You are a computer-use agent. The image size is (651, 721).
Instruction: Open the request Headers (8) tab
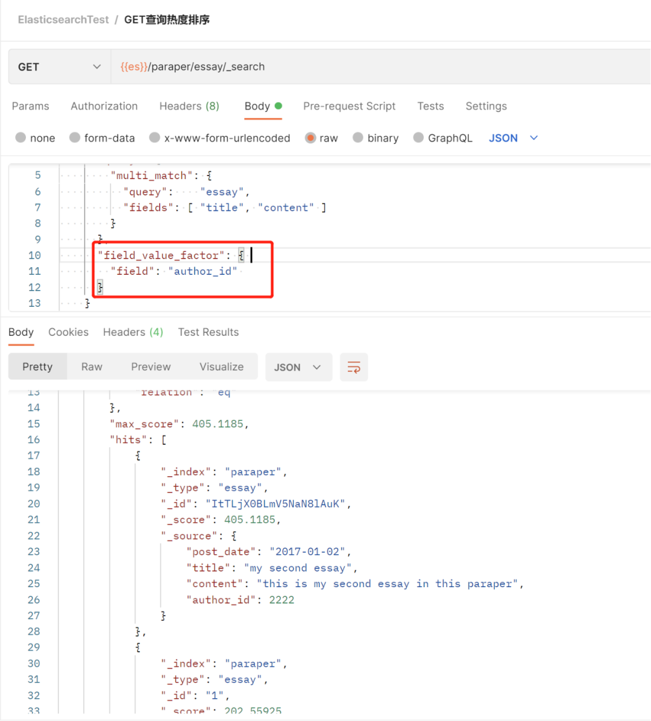click(189, 106)
